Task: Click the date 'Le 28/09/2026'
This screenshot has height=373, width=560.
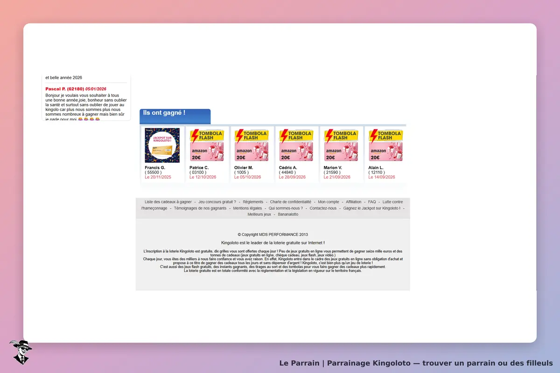Action: tap(293, 177)
